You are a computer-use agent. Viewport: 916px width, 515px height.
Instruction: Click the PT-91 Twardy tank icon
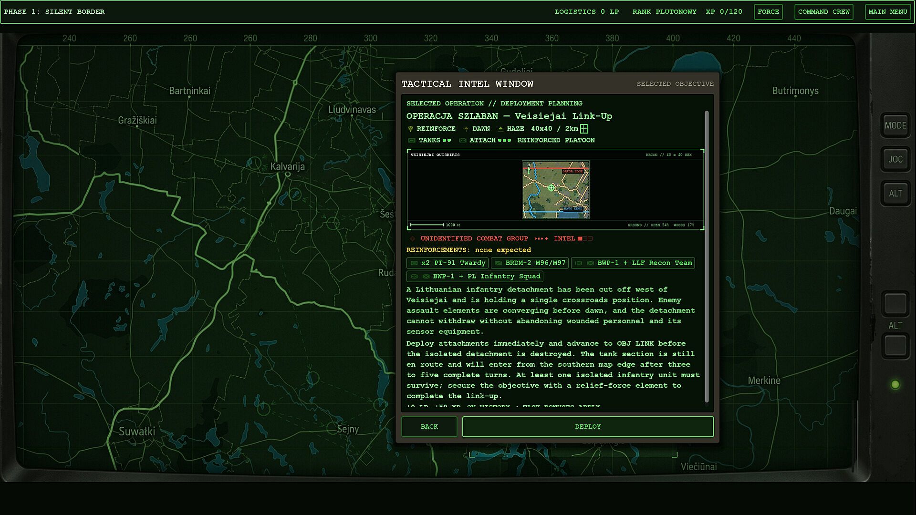coord(414,263)
